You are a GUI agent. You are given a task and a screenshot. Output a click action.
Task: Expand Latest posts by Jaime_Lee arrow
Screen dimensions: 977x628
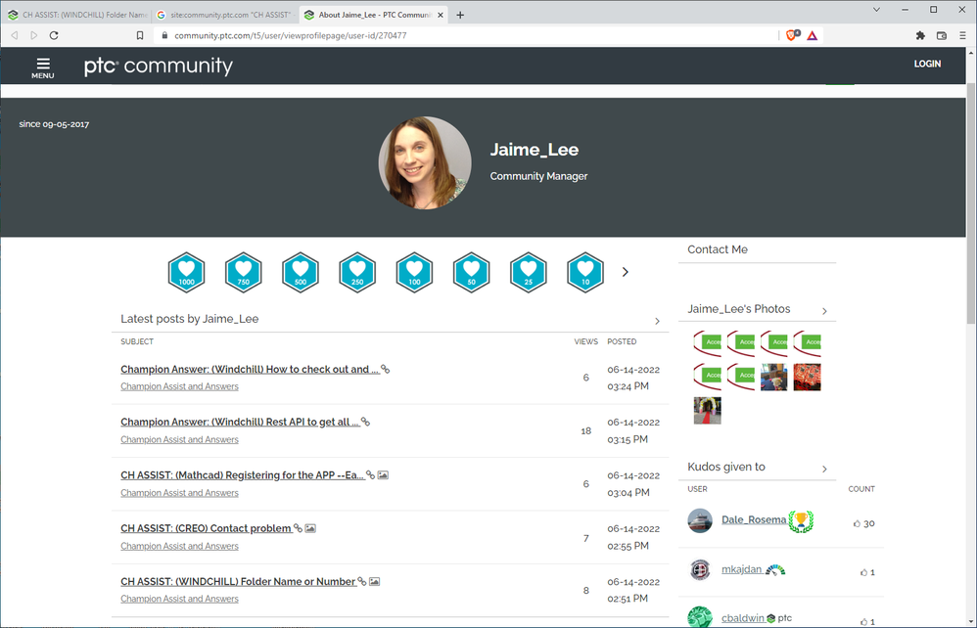(657, 321)
